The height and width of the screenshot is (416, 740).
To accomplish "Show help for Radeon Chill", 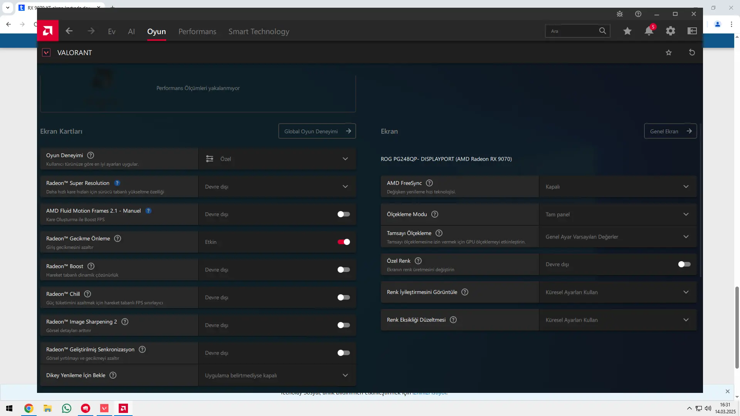I will [x=87, y=294].
